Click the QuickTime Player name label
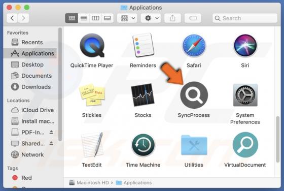This screenshot has width=284, height=191. pos(92,66)
